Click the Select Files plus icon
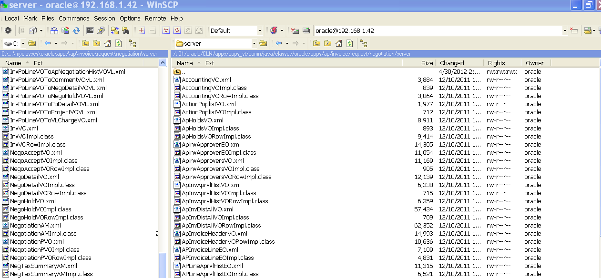 pyautogui.click(x=141, y=30)
